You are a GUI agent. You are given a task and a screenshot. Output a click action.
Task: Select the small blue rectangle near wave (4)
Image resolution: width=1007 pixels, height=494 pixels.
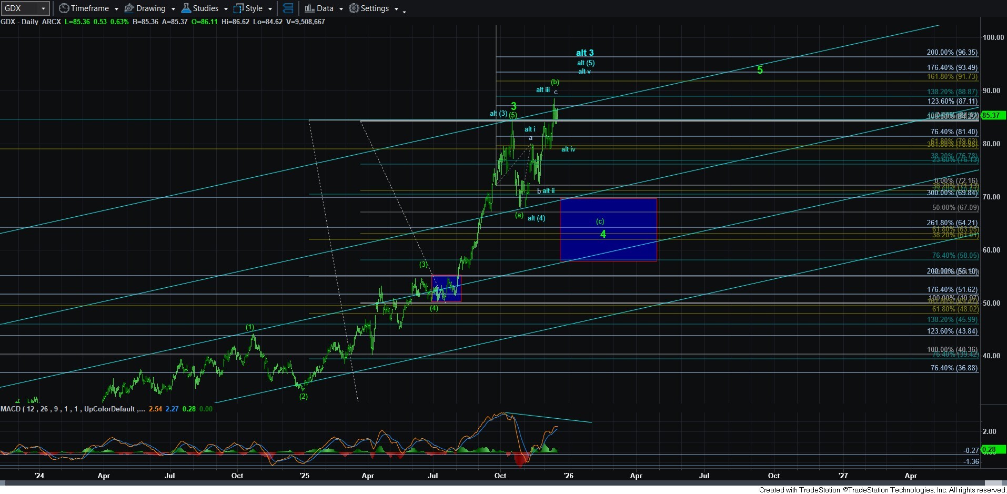click(x=446, y=288)
